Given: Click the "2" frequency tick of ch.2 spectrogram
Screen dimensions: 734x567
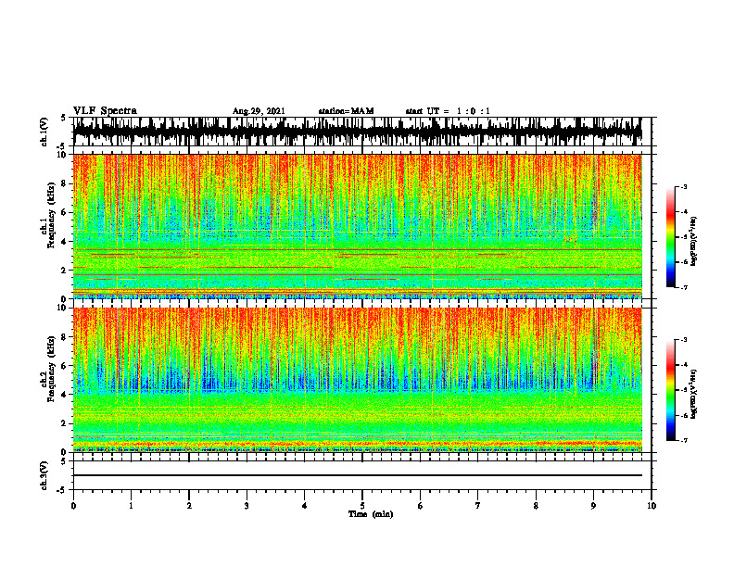Looking at the screenshot, I should 65,423.
